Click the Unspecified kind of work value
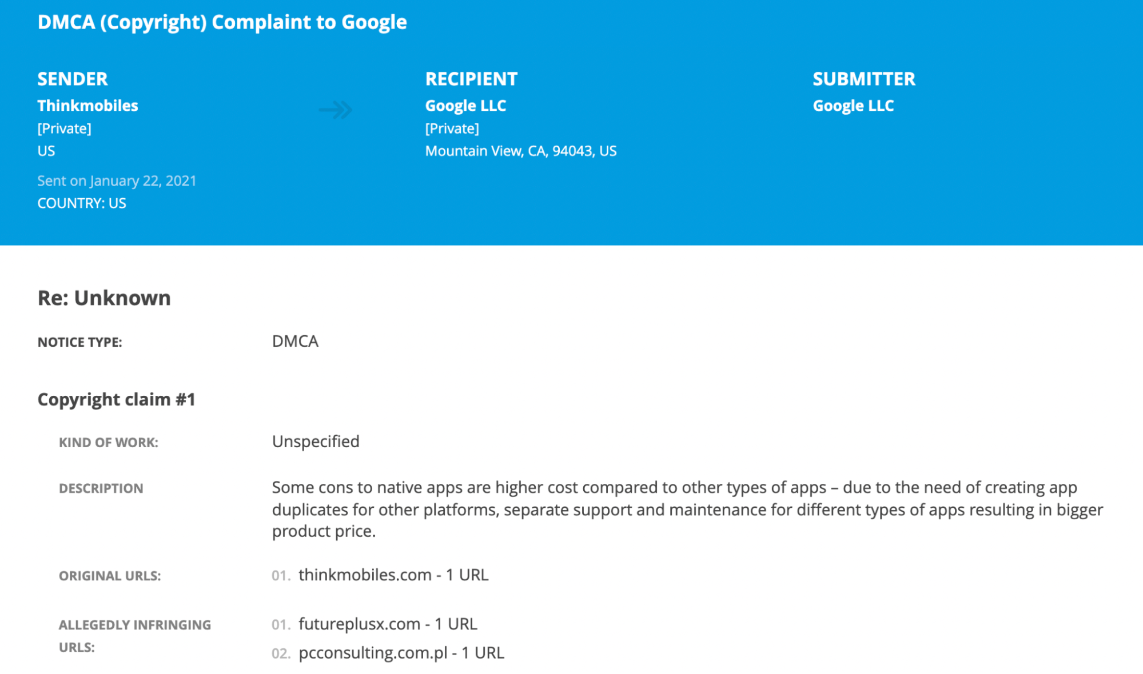This screenshot has width=1143, height=674. (x=316, y=441)
